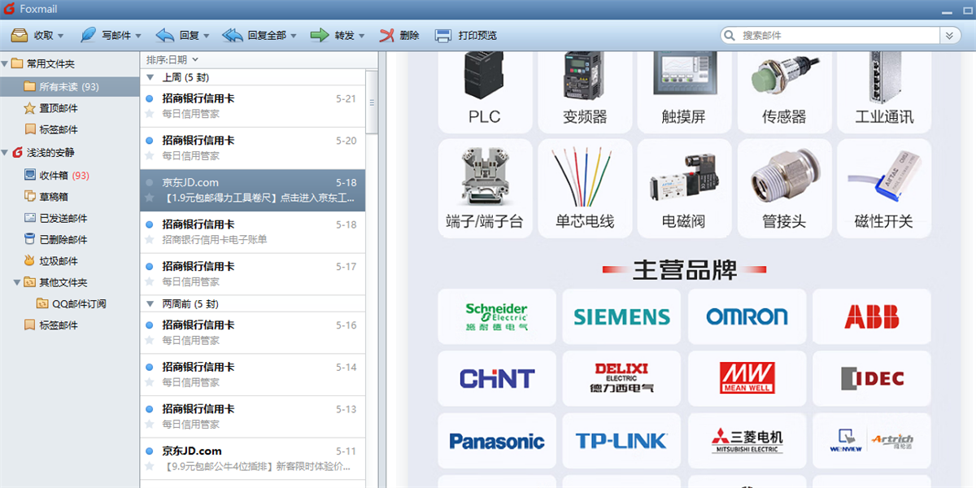The height and width of the screenshot is (488, 976).
Task: Star the 5-16 招商银行信用卡 mail
Action: (x=149, y=340)
